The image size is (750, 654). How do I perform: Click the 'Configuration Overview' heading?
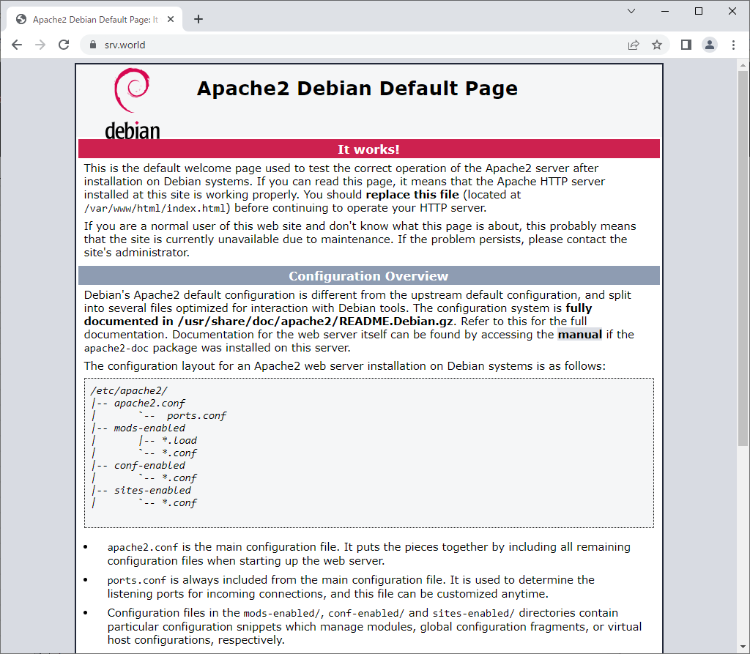point(368,276)
